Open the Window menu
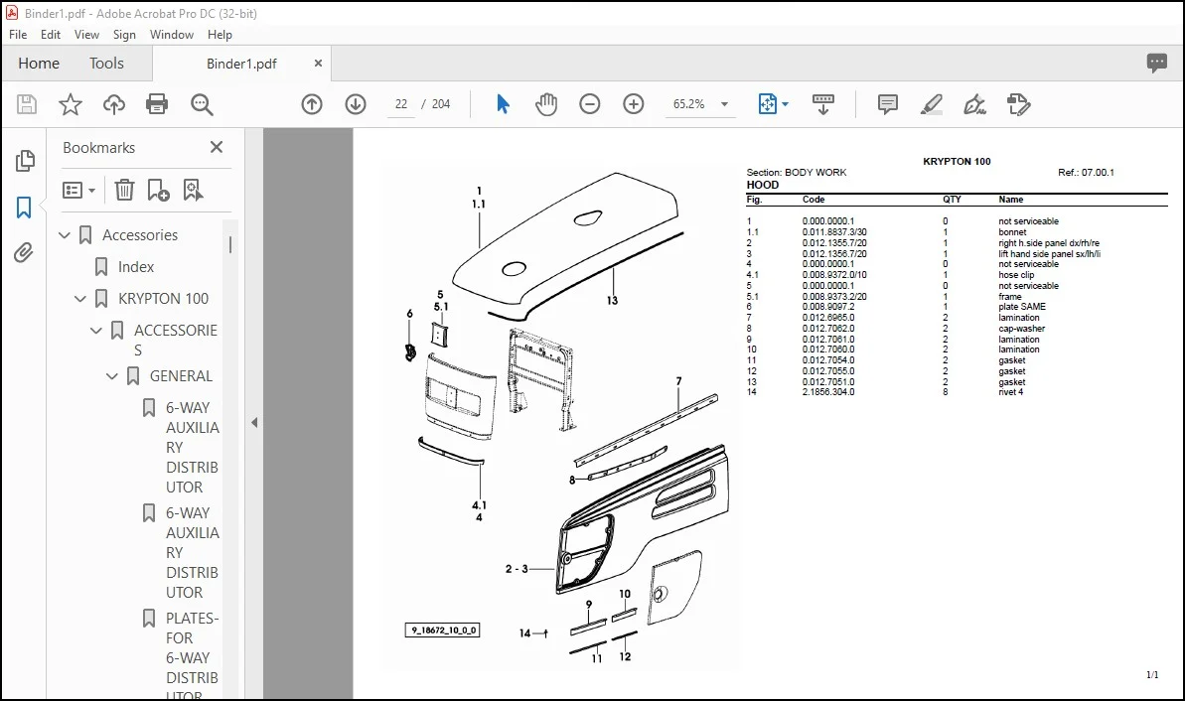The height and width of the screenshot is (701, 1185). pyautogui.click(x=172, y=35)
